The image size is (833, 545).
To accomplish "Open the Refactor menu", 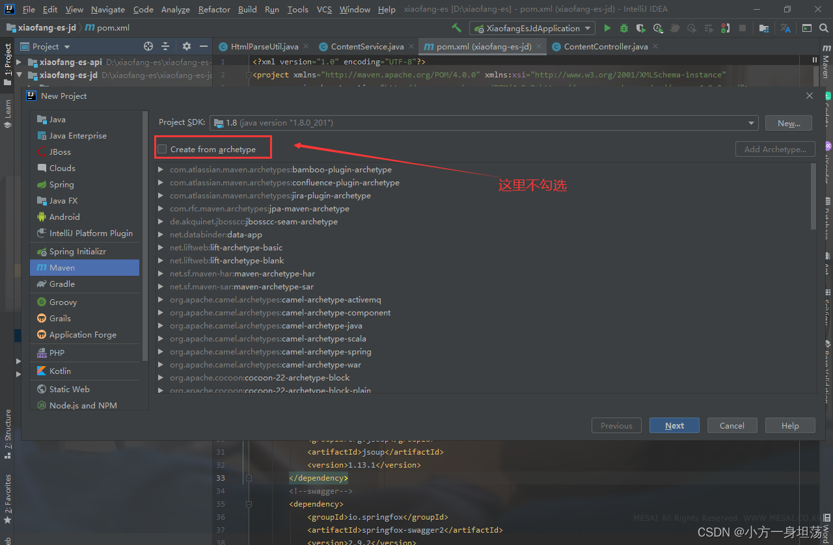I will point(214,9).
